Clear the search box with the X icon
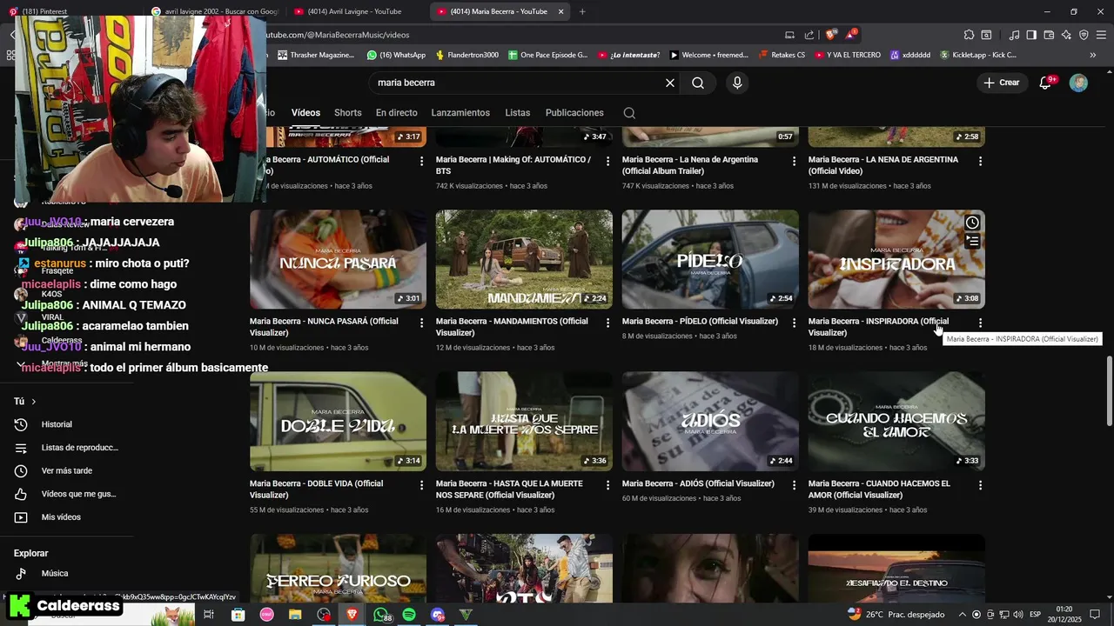The width and height of the screenshot is (1114, 626). (x=670, y=83)
